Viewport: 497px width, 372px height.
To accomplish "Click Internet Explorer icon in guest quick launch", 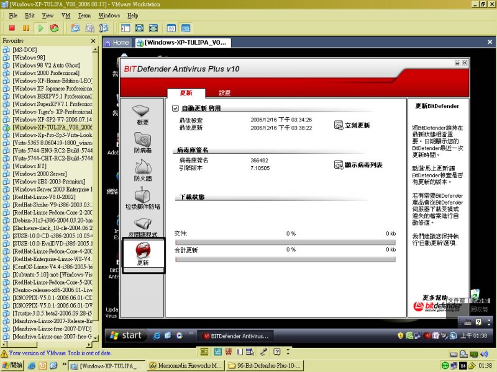I will (157, 335).
